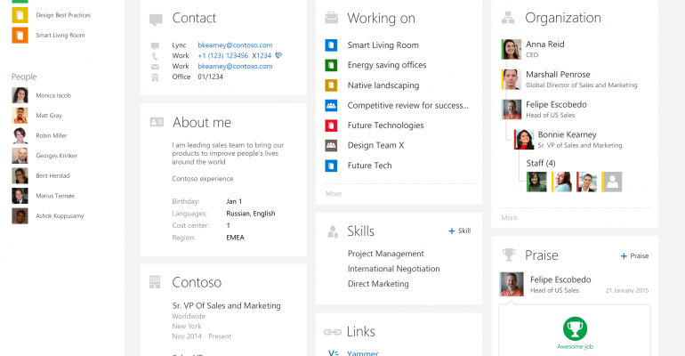Click the Skills person header icon
Image resolution: width=685 pixels, height=356 pixels.
[x=333, y=231]
